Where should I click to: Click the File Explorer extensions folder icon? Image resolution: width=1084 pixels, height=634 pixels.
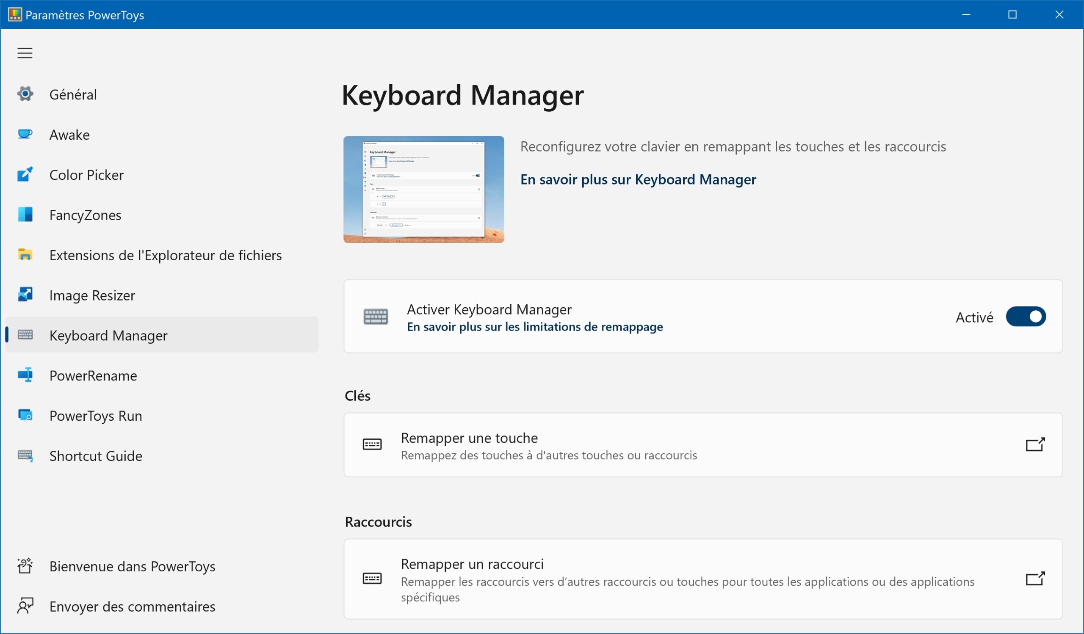[25, 254]
